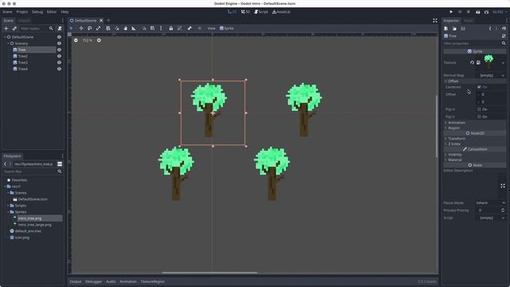
Task: Play a custom scene
Action: 486,12
